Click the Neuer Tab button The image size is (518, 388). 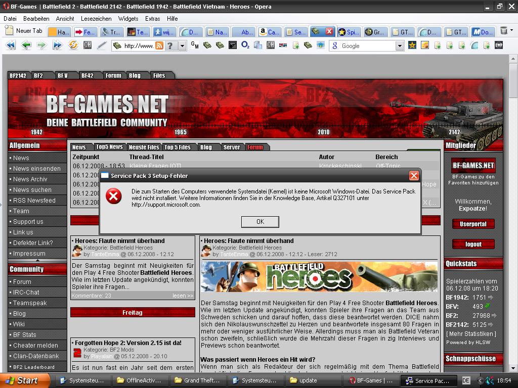click(24, 31)
